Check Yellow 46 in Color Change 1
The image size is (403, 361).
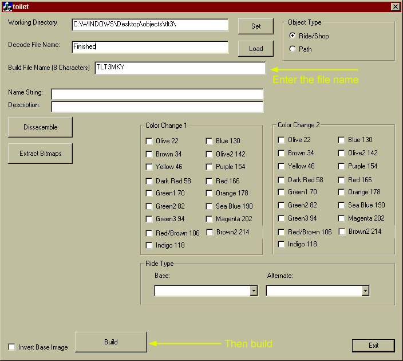tap(149, 167)
